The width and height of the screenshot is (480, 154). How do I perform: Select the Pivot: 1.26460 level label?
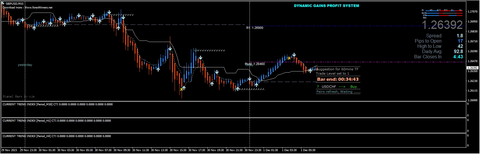(x=255, y=64)
